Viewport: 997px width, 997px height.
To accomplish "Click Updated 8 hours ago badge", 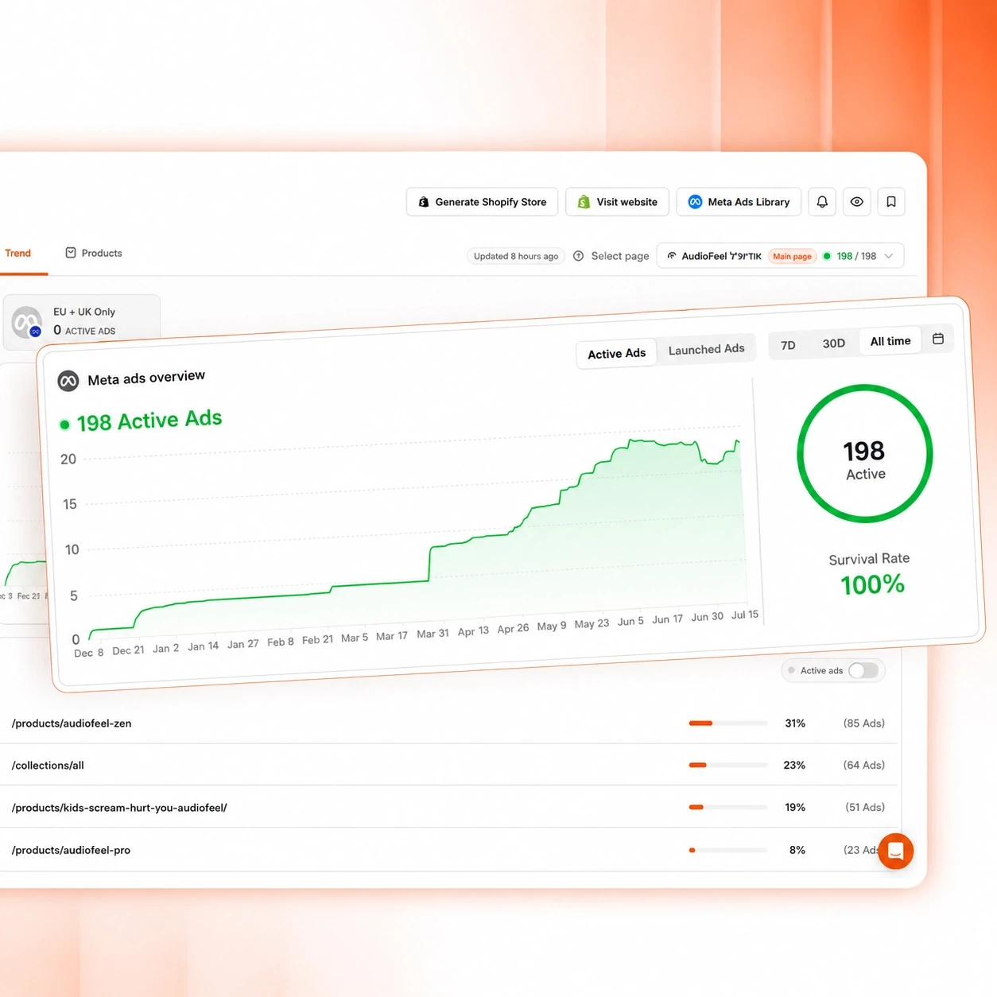I will point(516,256).
